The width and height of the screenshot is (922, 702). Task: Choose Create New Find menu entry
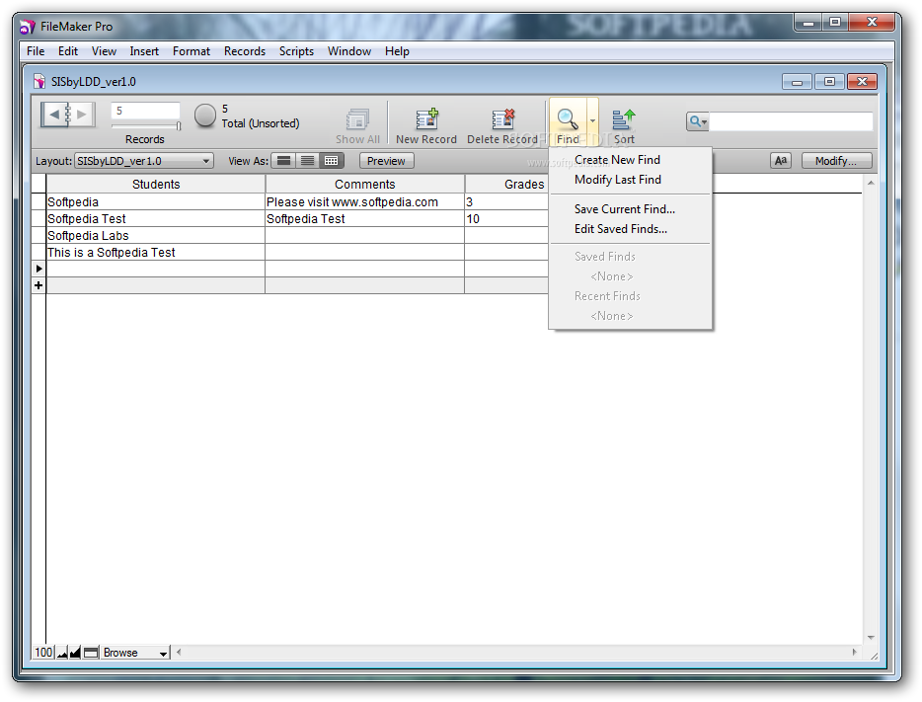617,160
